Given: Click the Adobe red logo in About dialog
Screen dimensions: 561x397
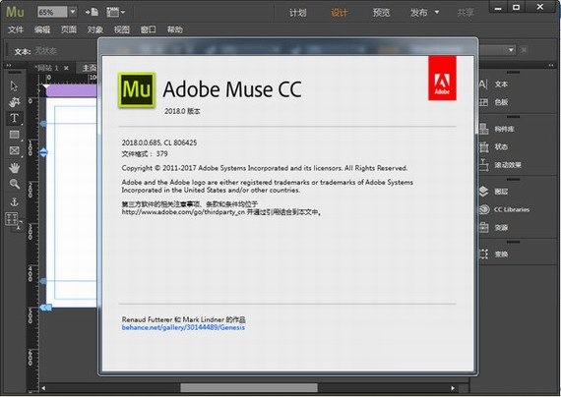Looking at the screenshot, I should coord(442,78).
